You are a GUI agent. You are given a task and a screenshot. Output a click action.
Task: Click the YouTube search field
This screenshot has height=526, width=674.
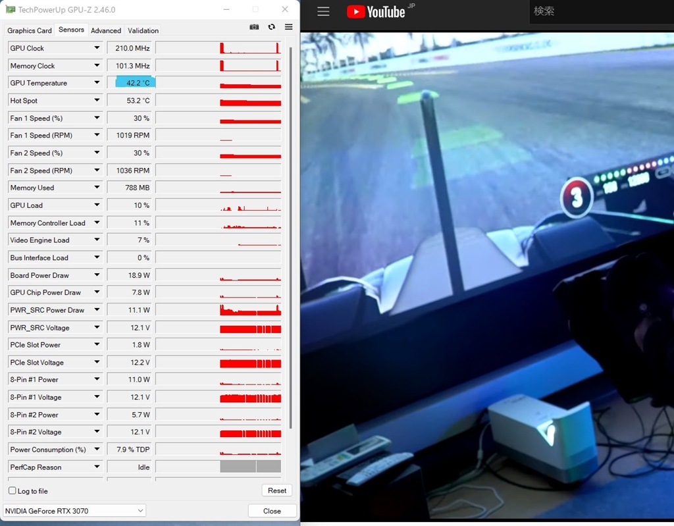tap(602, 12)
